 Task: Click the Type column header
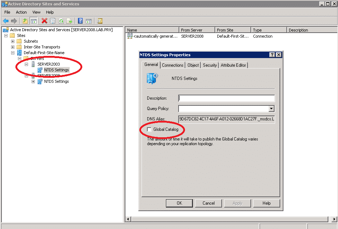click(x=269, y=30)
